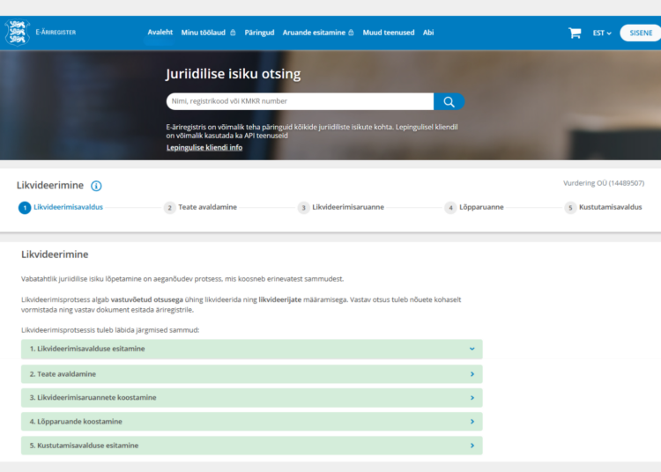Image resolution: width=661 pixels, height=472 pixels.
Task: Click the Estonian coat of arms logo
Action: pos(18,32)
